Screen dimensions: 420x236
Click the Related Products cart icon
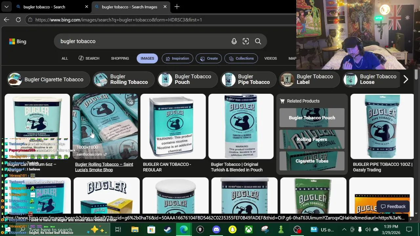(282, 101)
